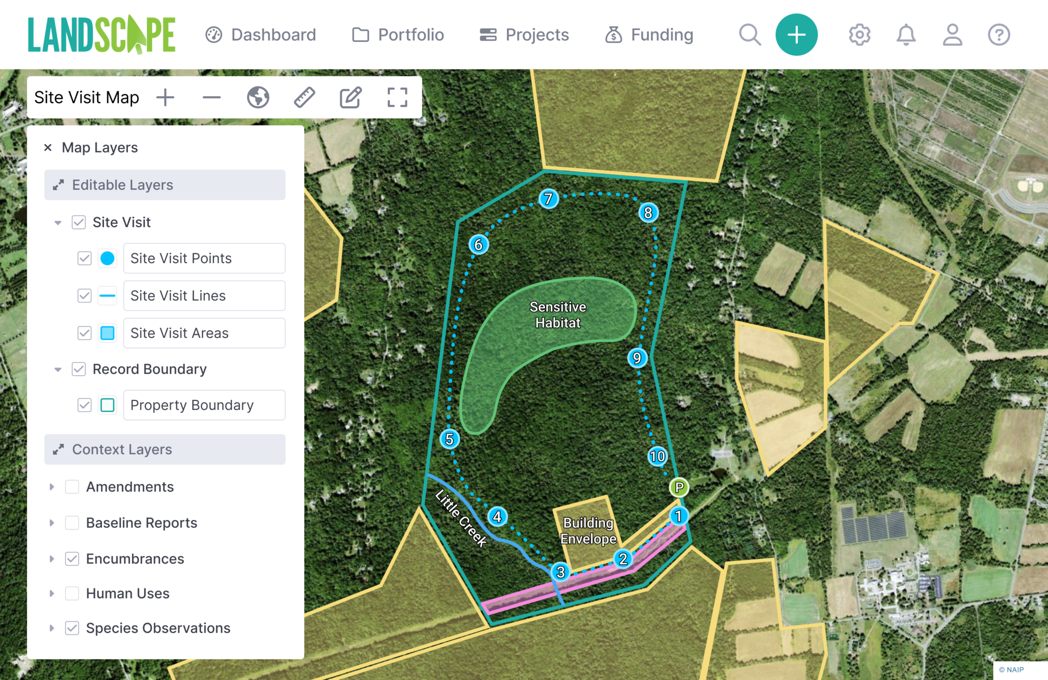The height and width of the screenshot is (680, 1048).
Task: Collapse the Site Visit layer group
Action: 58,222
